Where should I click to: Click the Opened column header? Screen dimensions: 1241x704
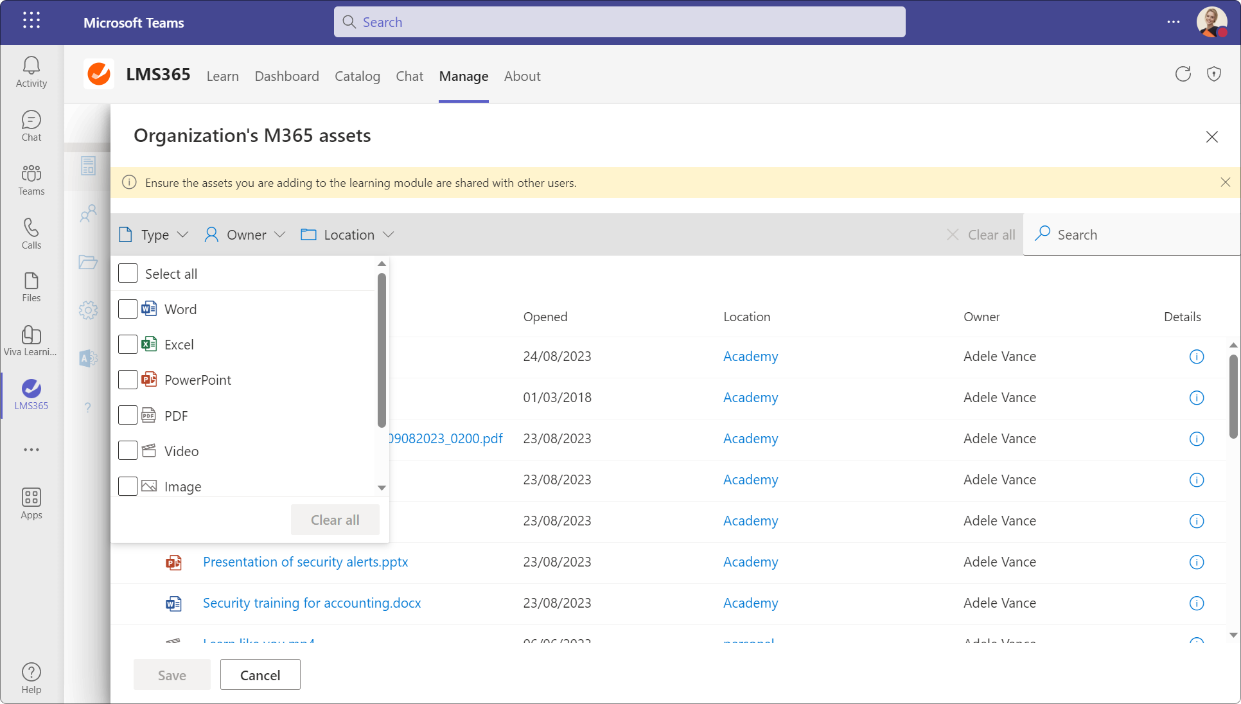click(545, 317)
